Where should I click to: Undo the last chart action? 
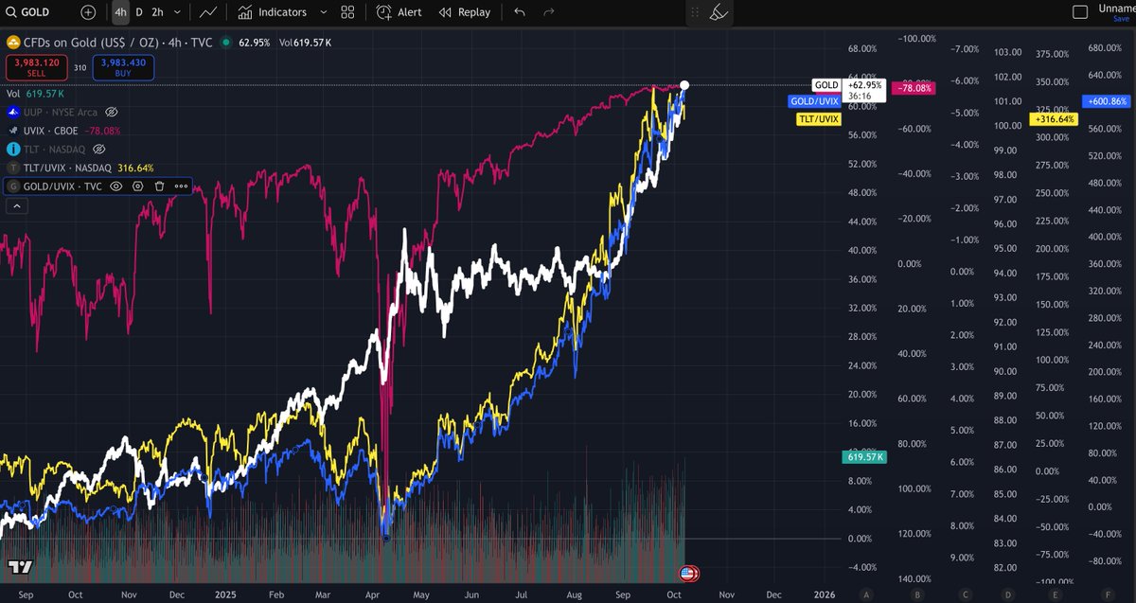coord(519,12)
